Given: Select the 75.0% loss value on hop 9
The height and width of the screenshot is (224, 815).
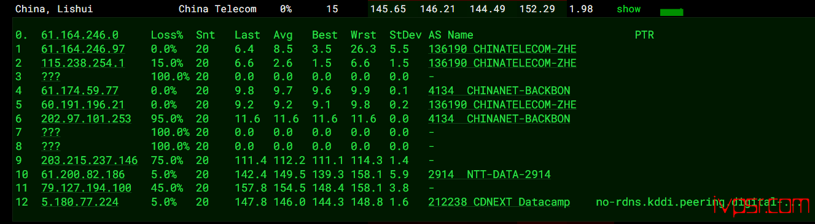Looking at the screenshot, I should [x=167, y=160].
